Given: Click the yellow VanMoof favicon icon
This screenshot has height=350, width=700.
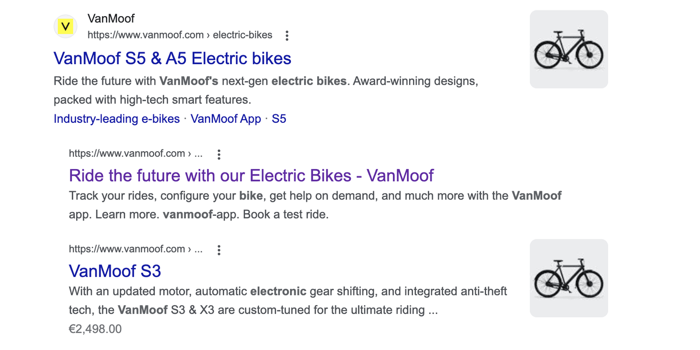Looking at the screenshot, I should (66, 27).
